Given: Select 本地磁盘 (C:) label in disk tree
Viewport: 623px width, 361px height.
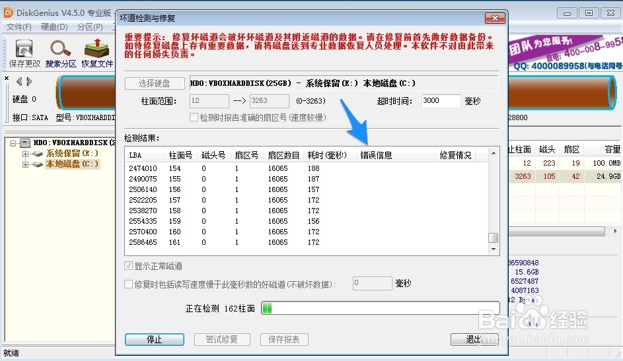Looking at the screenshot, I should point(72,164).
